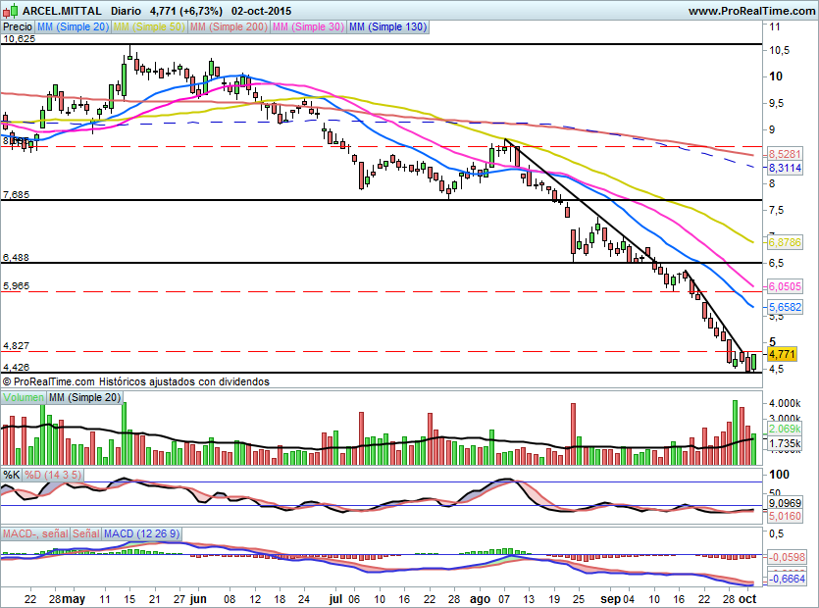The image size is (819, 608).
Task: Click the yellow 4,771 current price box
Action: click(x=782, y=354)
